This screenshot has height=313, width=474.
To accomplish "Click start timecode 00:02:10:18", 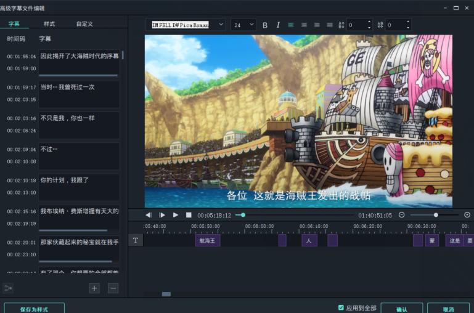I will coord(22,181).
